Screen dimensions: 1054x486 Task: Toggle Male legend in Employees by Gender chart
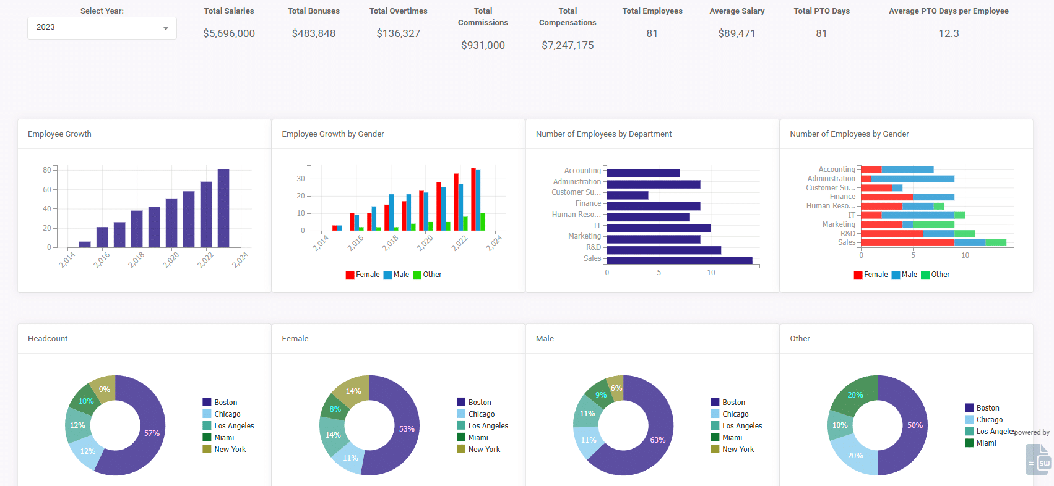904,275
